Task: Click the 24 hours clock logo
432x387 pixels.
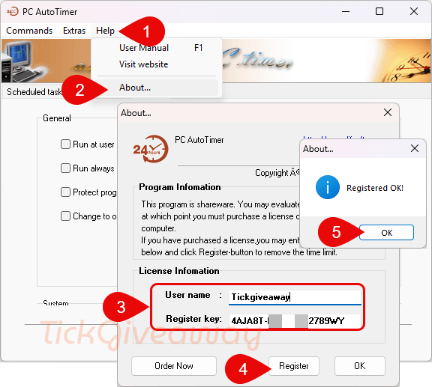Action: point(151,149)
